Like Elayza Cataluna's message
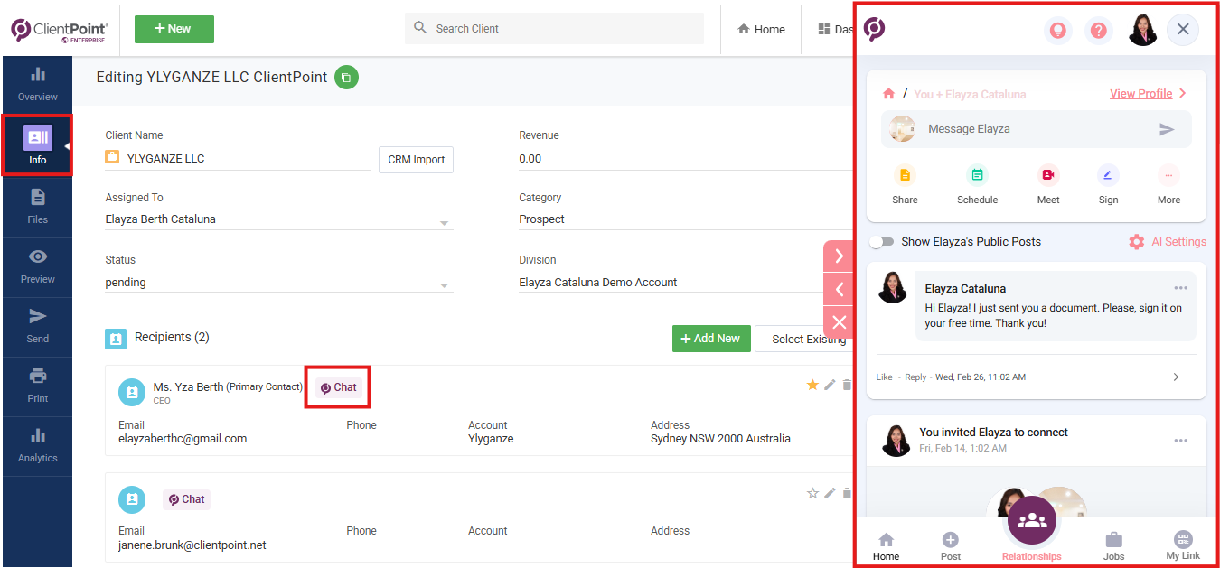This screenshot has height=568, width=1220. pos(885,377)
